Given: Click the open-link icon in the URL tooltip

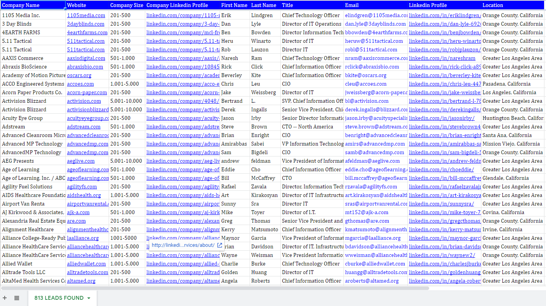Looking at the screenshot, I should [x=220, y=245].
